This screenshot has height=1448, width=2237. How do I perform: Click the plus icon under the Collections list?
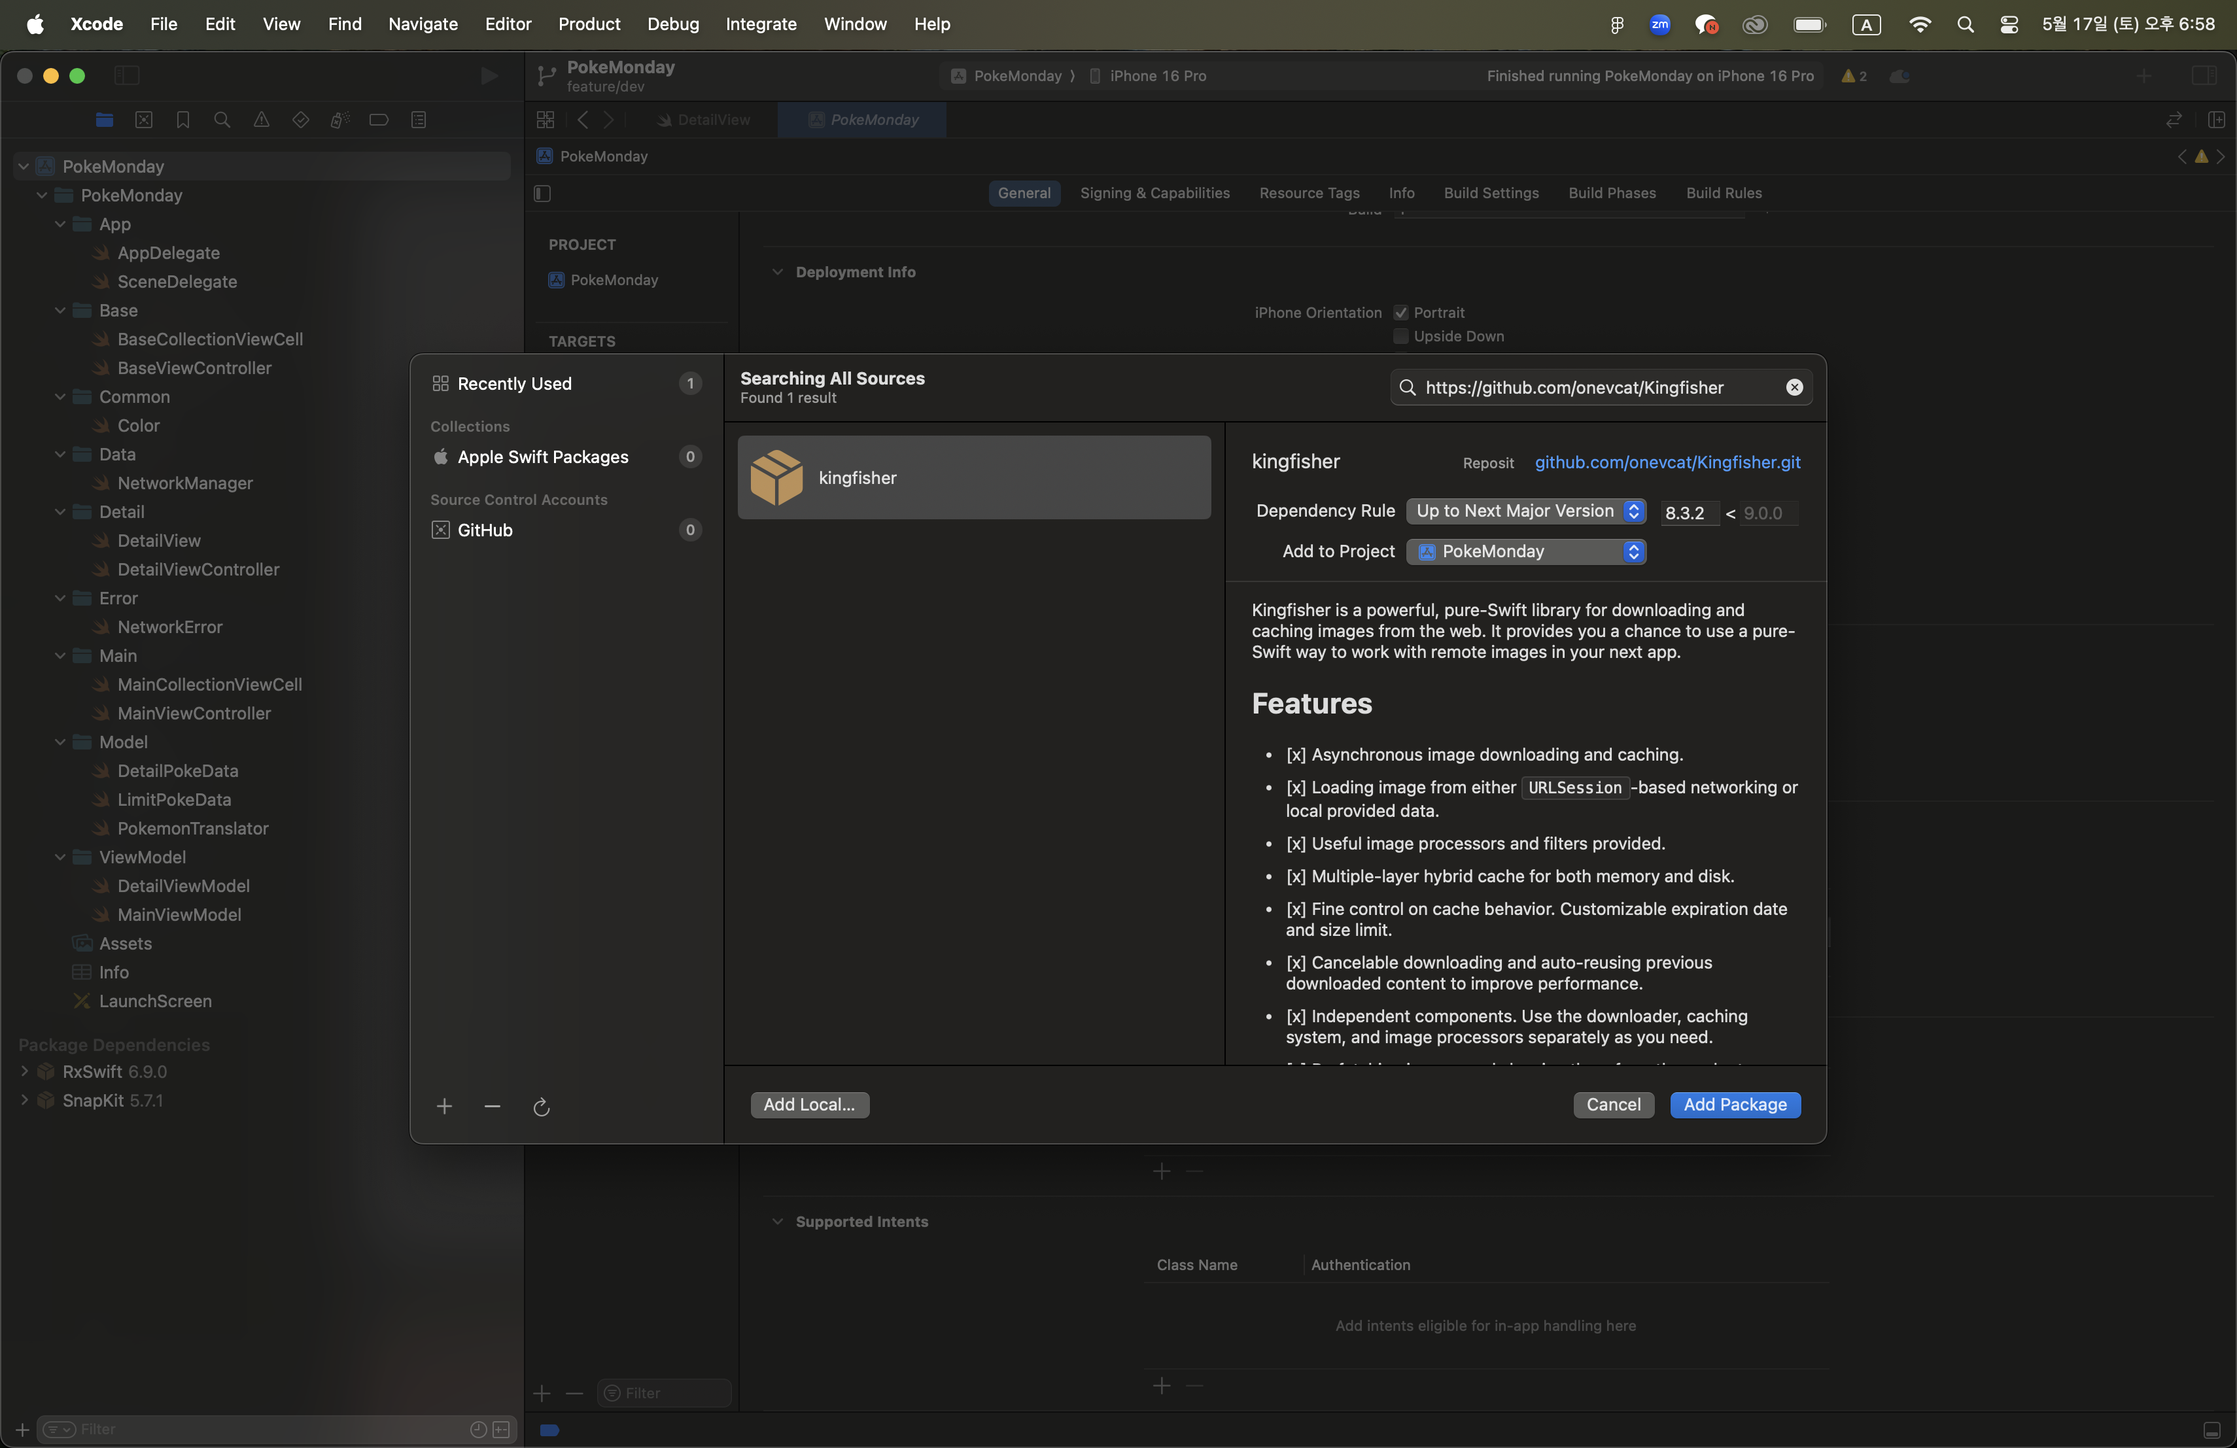(x=443, y=1106)
